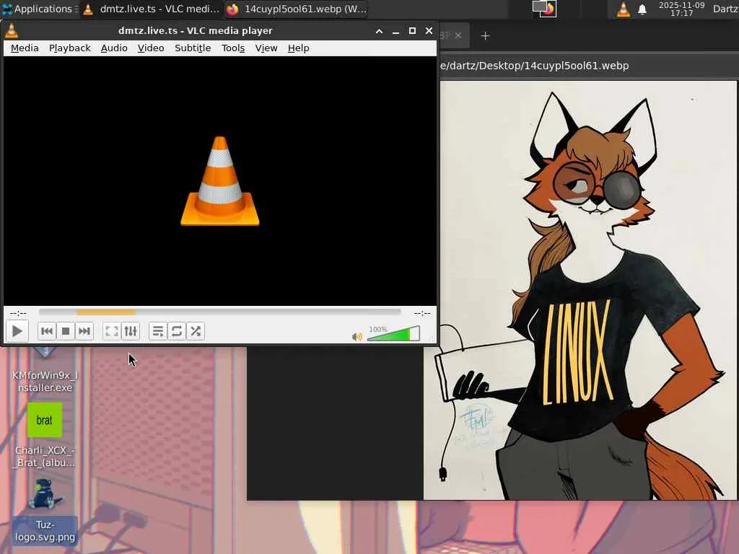This screenshot has width=739, height=554.
Task: Skip to next media in VLC
Action: click(84, 331)
